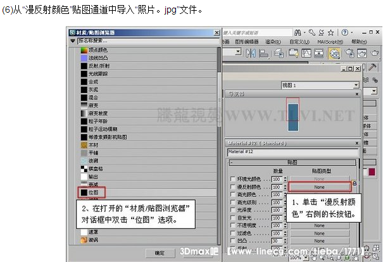Open the Schematic View icon

click(319, 53)
